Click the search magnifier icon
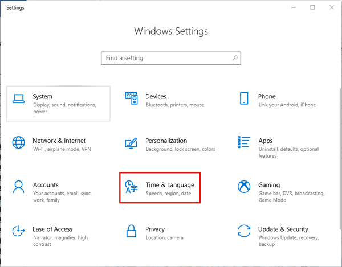 (x=235, y=58)
